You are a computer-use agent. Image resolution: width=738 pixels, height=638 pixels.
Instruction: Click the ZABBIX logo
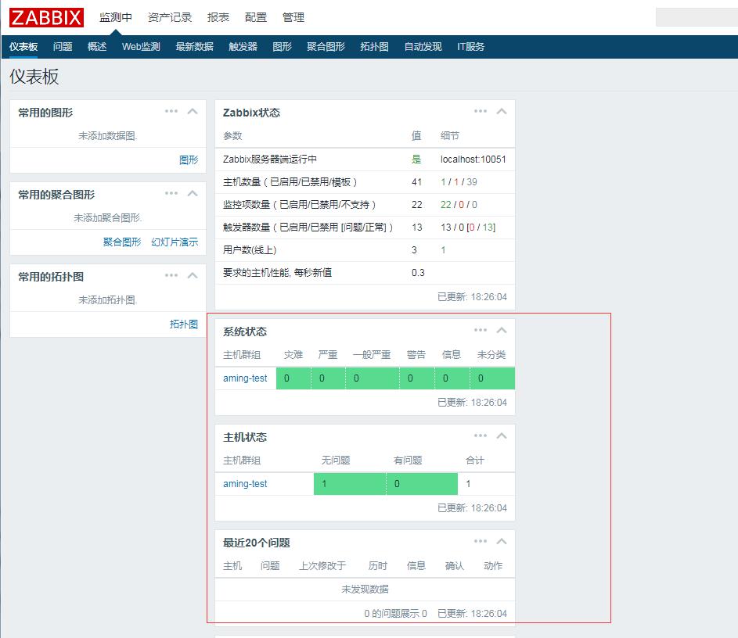(46, 17)
